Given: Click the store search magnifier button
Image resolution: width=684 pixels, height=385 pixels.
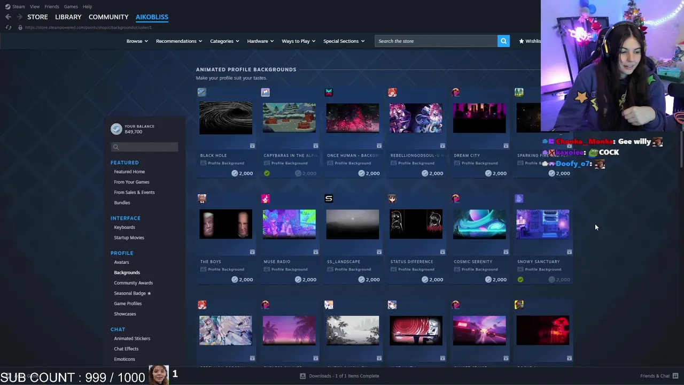Looking at the screenshot, I should [x=503, y=41].
